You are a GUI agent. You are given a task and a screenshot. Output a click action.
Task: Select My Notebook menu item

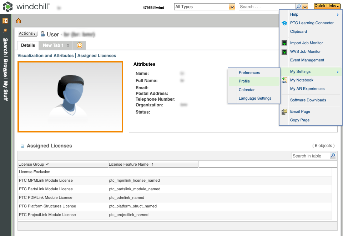tap(302, 80)
